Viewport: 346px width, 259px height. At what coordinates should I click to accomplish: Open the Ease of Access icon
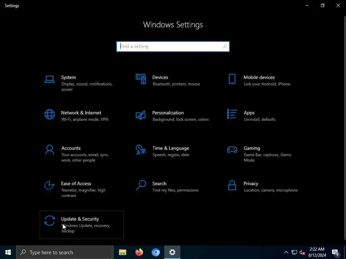tap(49, 185)
